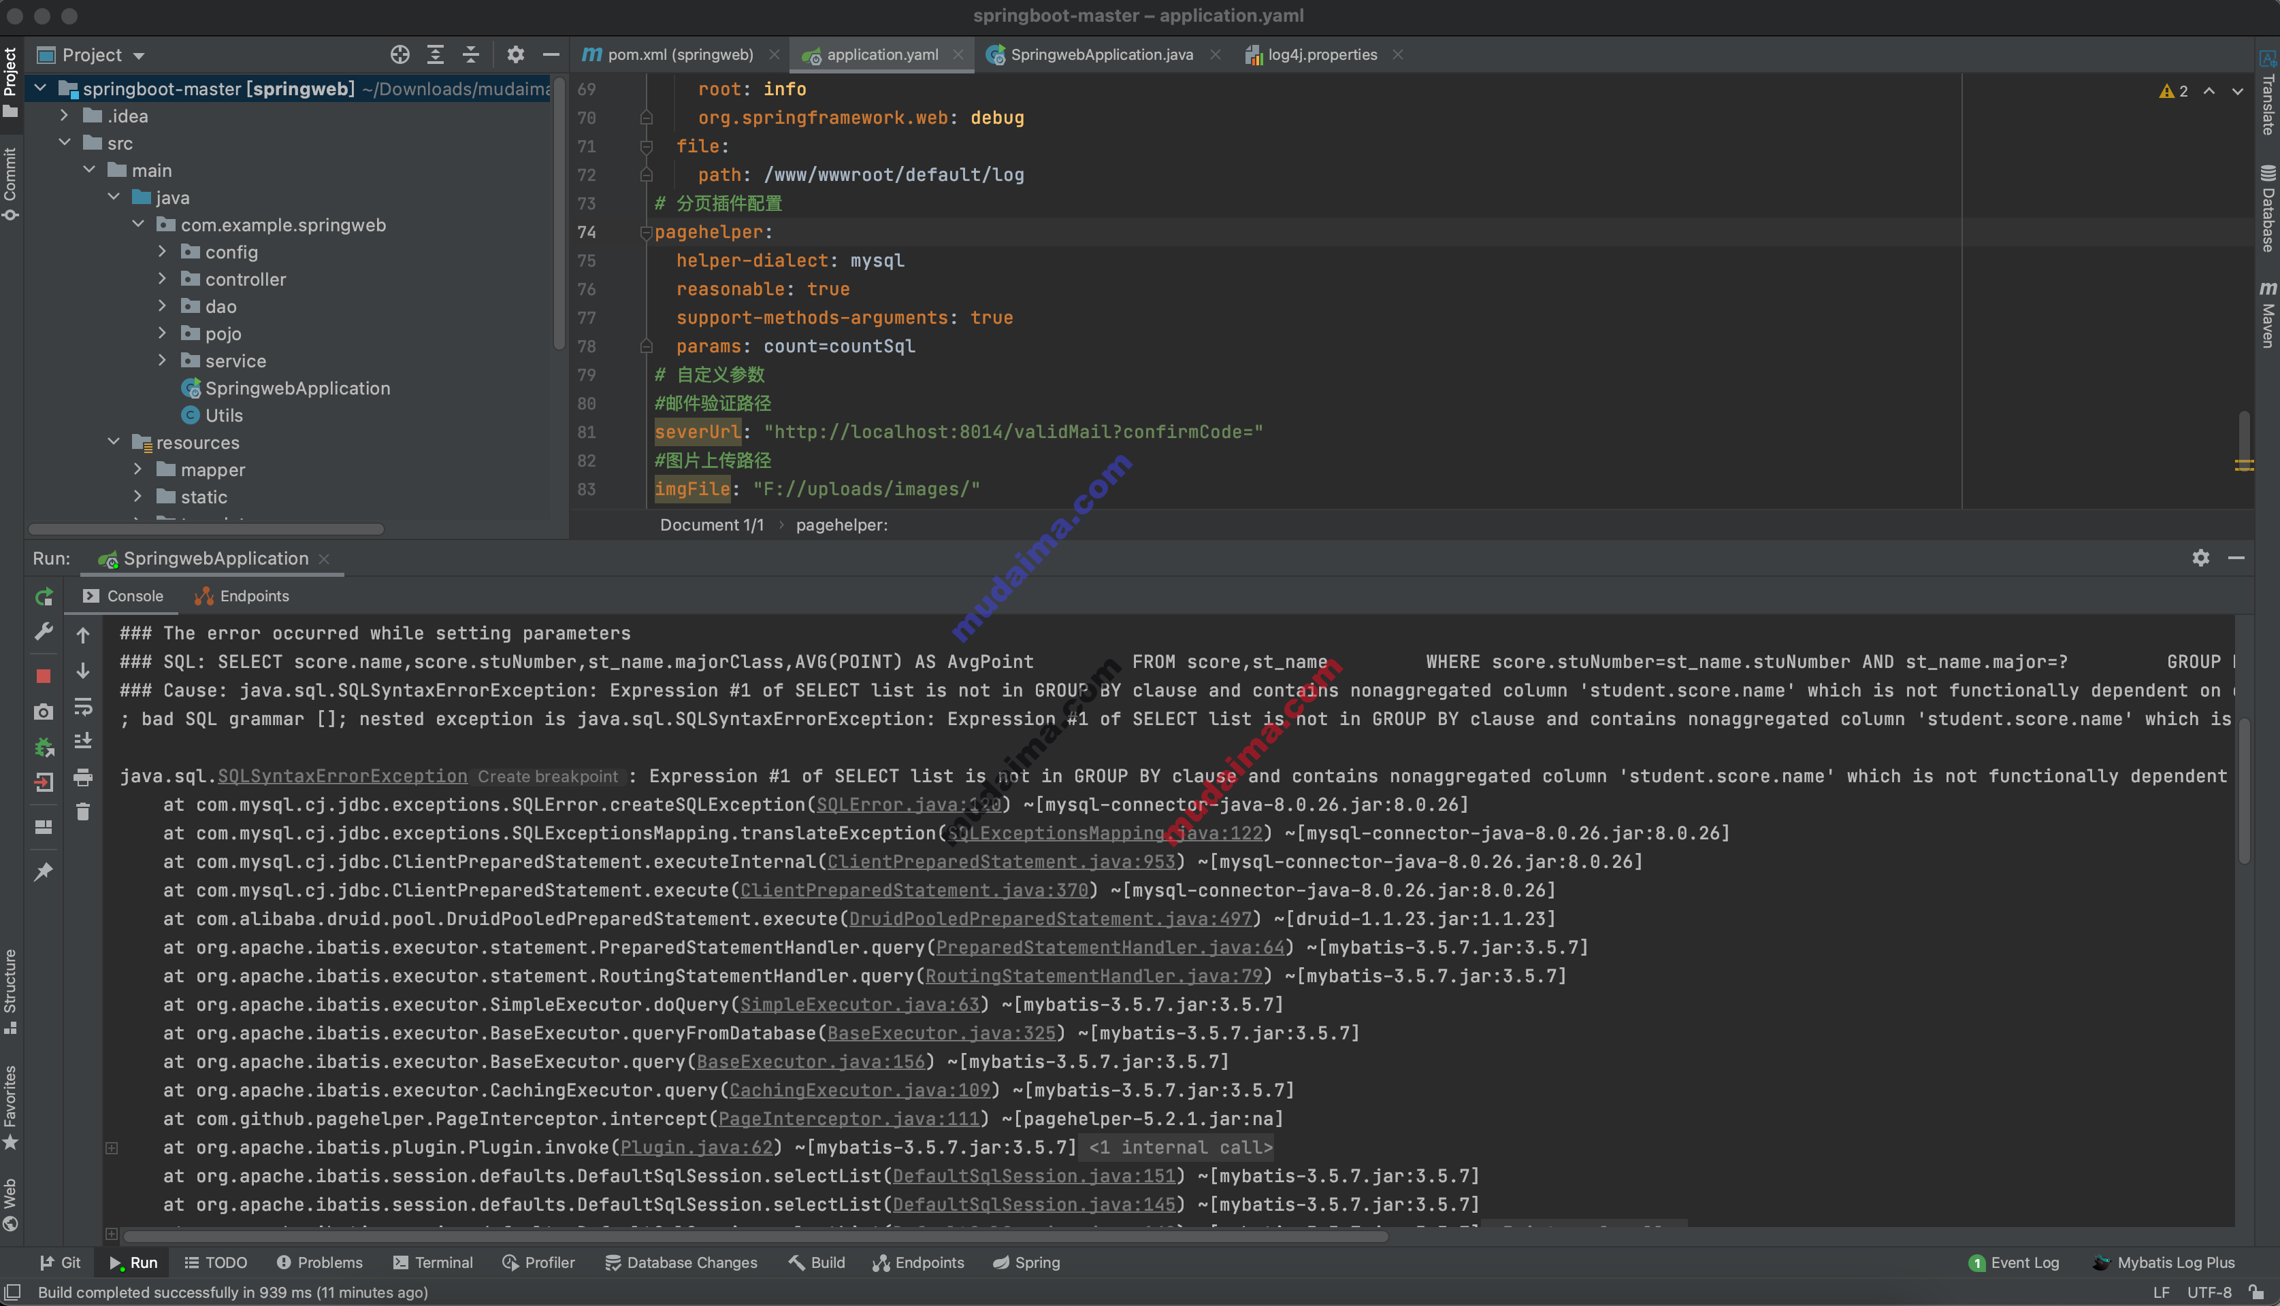Expand the dao package
The height and width of the screenshot is (1306, 2280).
(x=163, y=306)
